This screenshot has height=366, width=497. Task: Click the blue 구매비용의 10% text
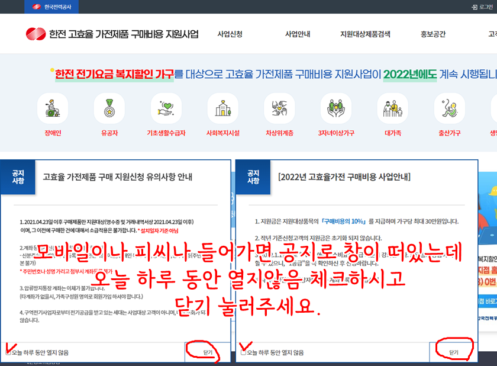coord(344,221)
